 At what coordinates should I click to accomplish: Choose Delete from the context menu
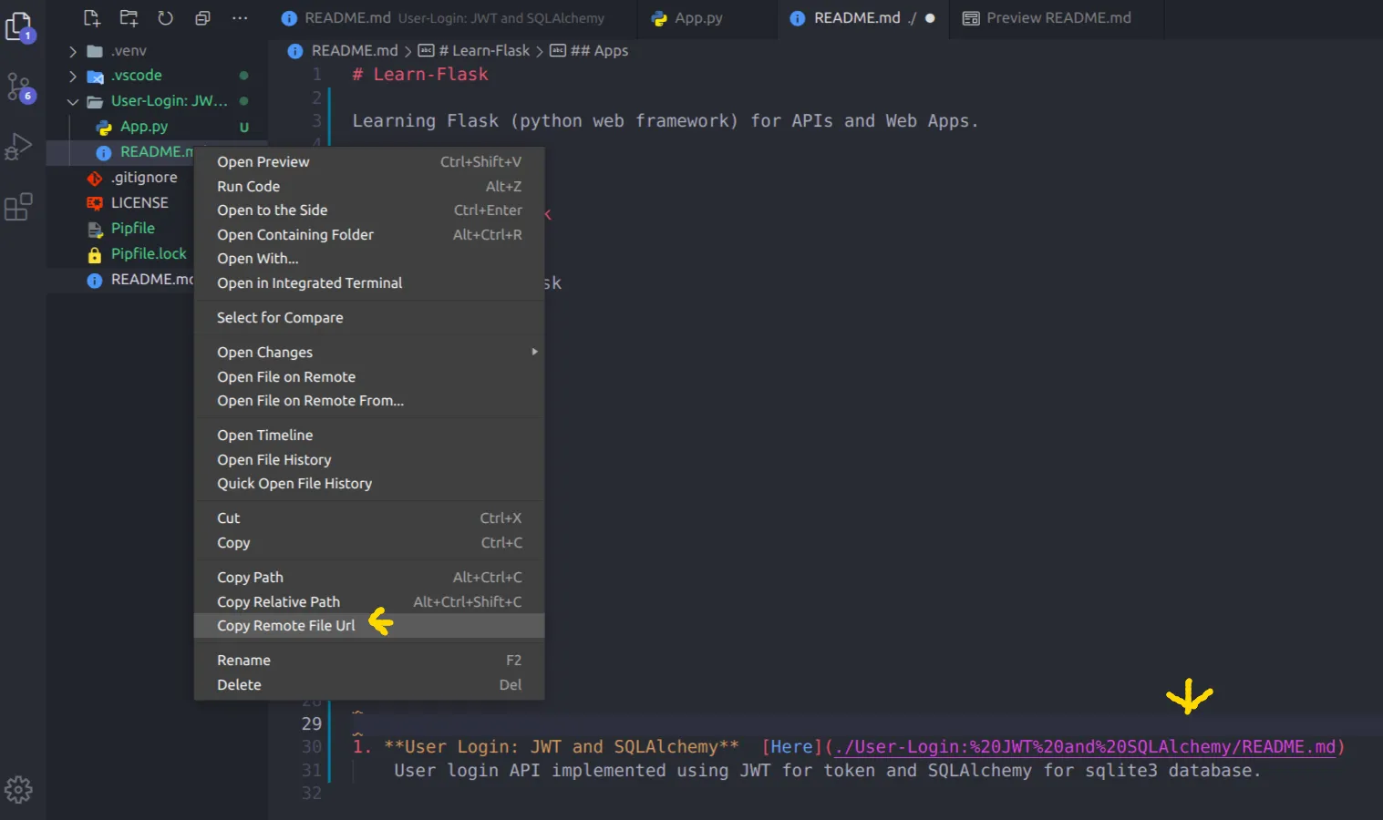click(x=369, y=685)
